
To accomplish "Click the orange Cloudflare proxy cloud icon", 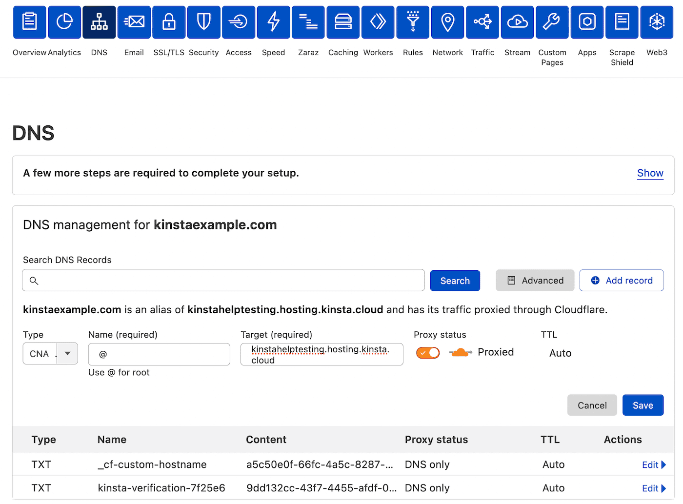I will pos(460,352).
